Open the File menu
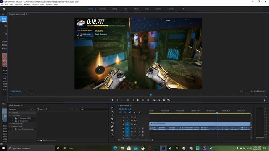Screen dimensions: 269x151 pyautogui.click(x=2, y=5)
